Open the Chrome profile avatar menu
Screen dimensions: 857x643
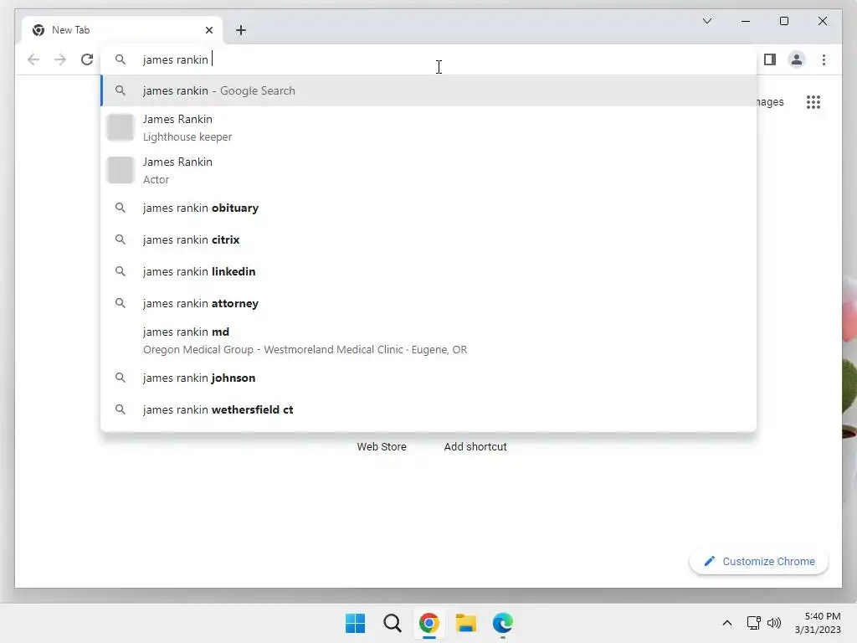coord(797,59)
